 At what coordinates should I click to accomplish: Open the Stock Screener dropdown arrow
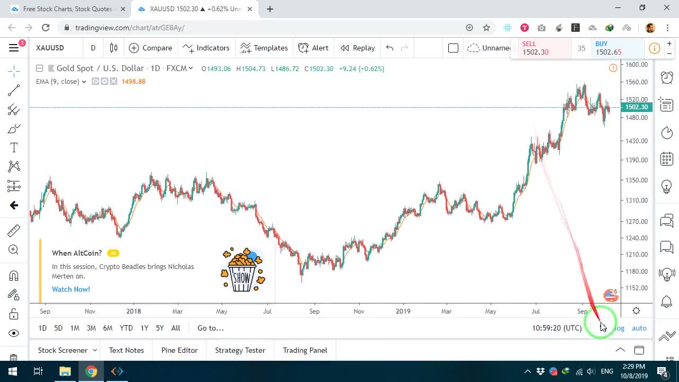pos(95,350)
